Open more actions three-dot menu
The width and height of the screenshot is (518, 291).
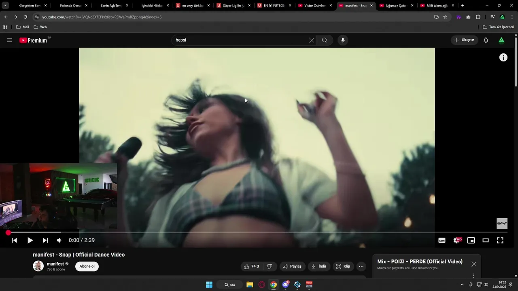tap(361, 266)
